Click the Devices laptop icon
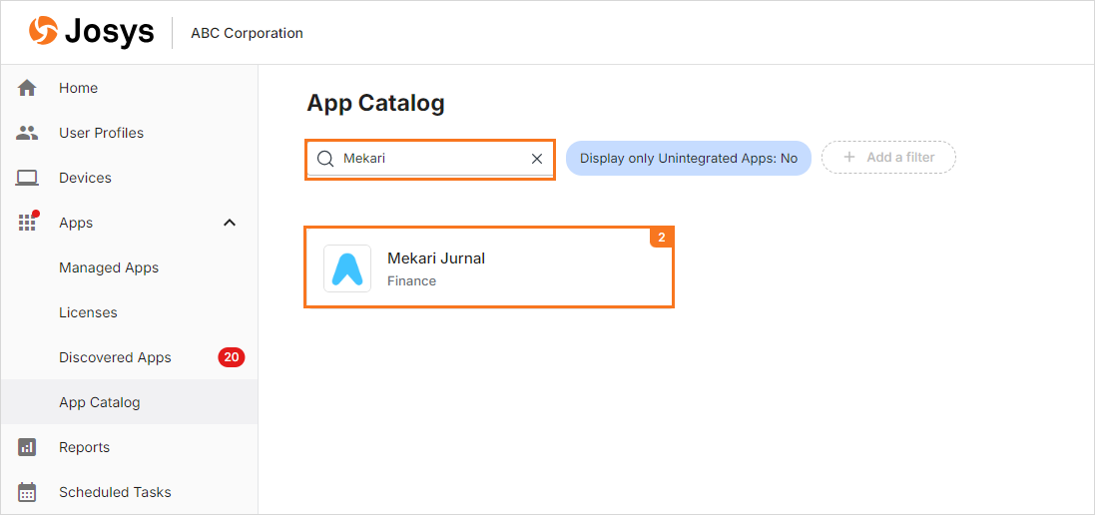This screenshot has height=515, width=1095. point(27,178)
